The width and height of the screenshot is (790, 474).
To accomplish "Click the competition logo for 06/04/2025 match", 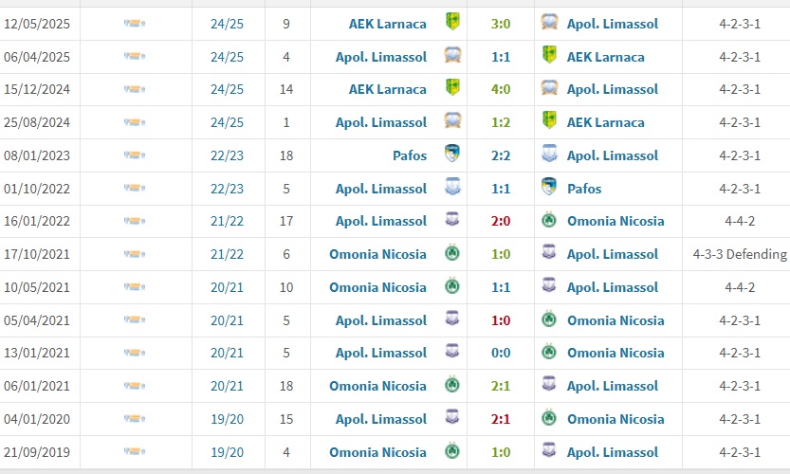I will 135,56.
